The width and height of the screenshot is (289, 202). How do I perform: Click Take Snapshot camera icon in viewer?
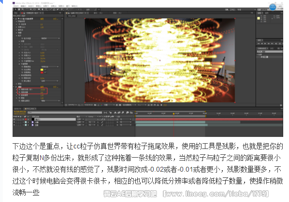click(x=95, y=105)
